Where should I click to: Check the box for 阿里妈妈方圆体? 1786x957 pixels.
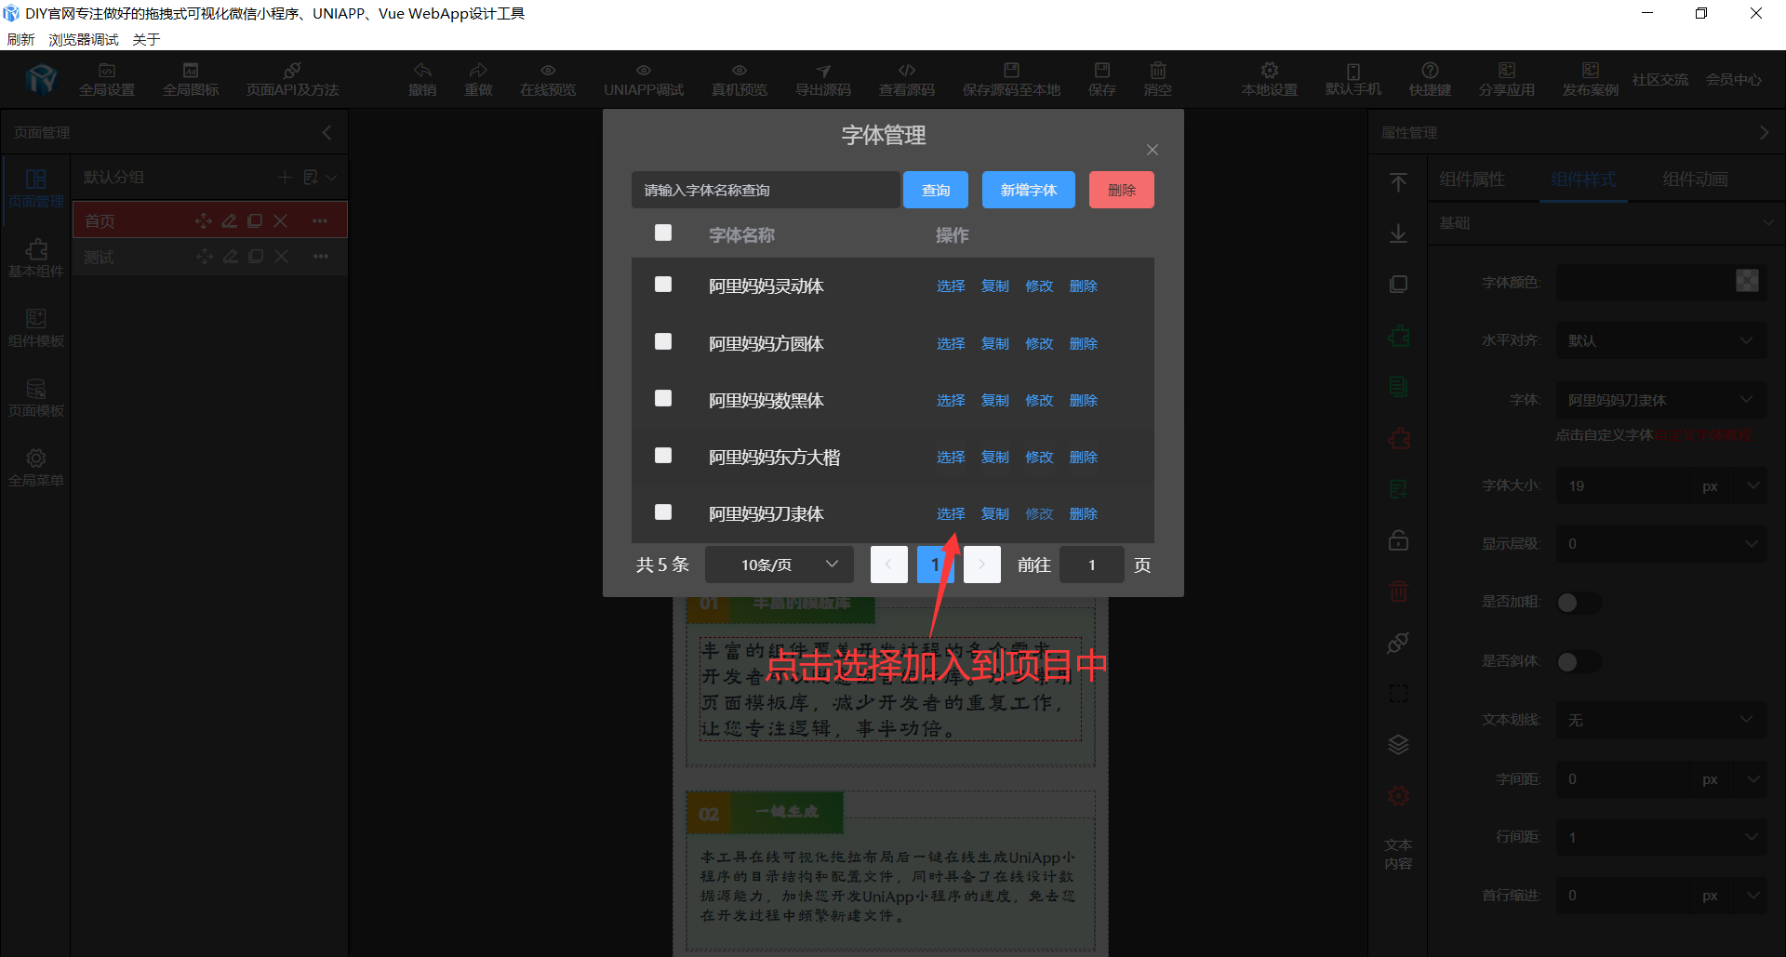pos(663,341)
